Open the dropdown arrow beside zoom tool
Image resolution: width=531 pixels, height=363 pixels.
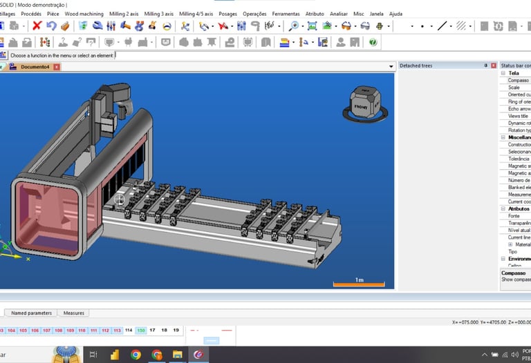coord(302,26)
